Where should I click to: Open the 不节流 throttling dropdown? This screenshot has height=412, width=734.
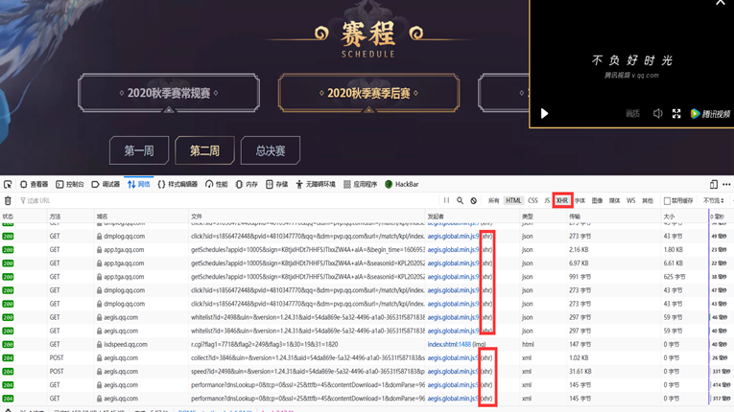click(x=714, y=200)
